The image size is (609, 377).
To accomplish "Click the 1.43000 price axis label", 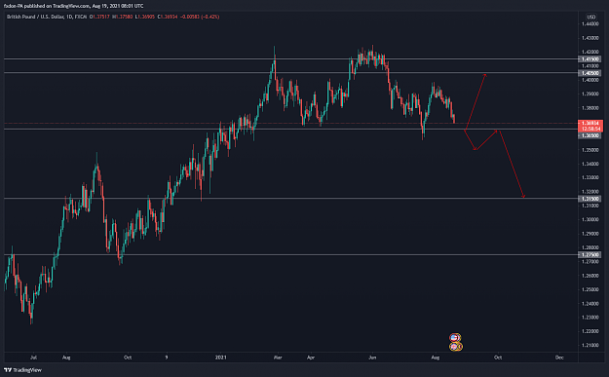I will click(590, 38).
